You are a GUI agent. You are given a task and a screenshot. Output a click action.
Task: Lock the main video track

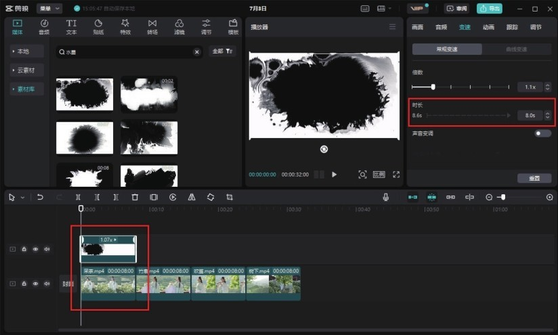tap(24, 284)
